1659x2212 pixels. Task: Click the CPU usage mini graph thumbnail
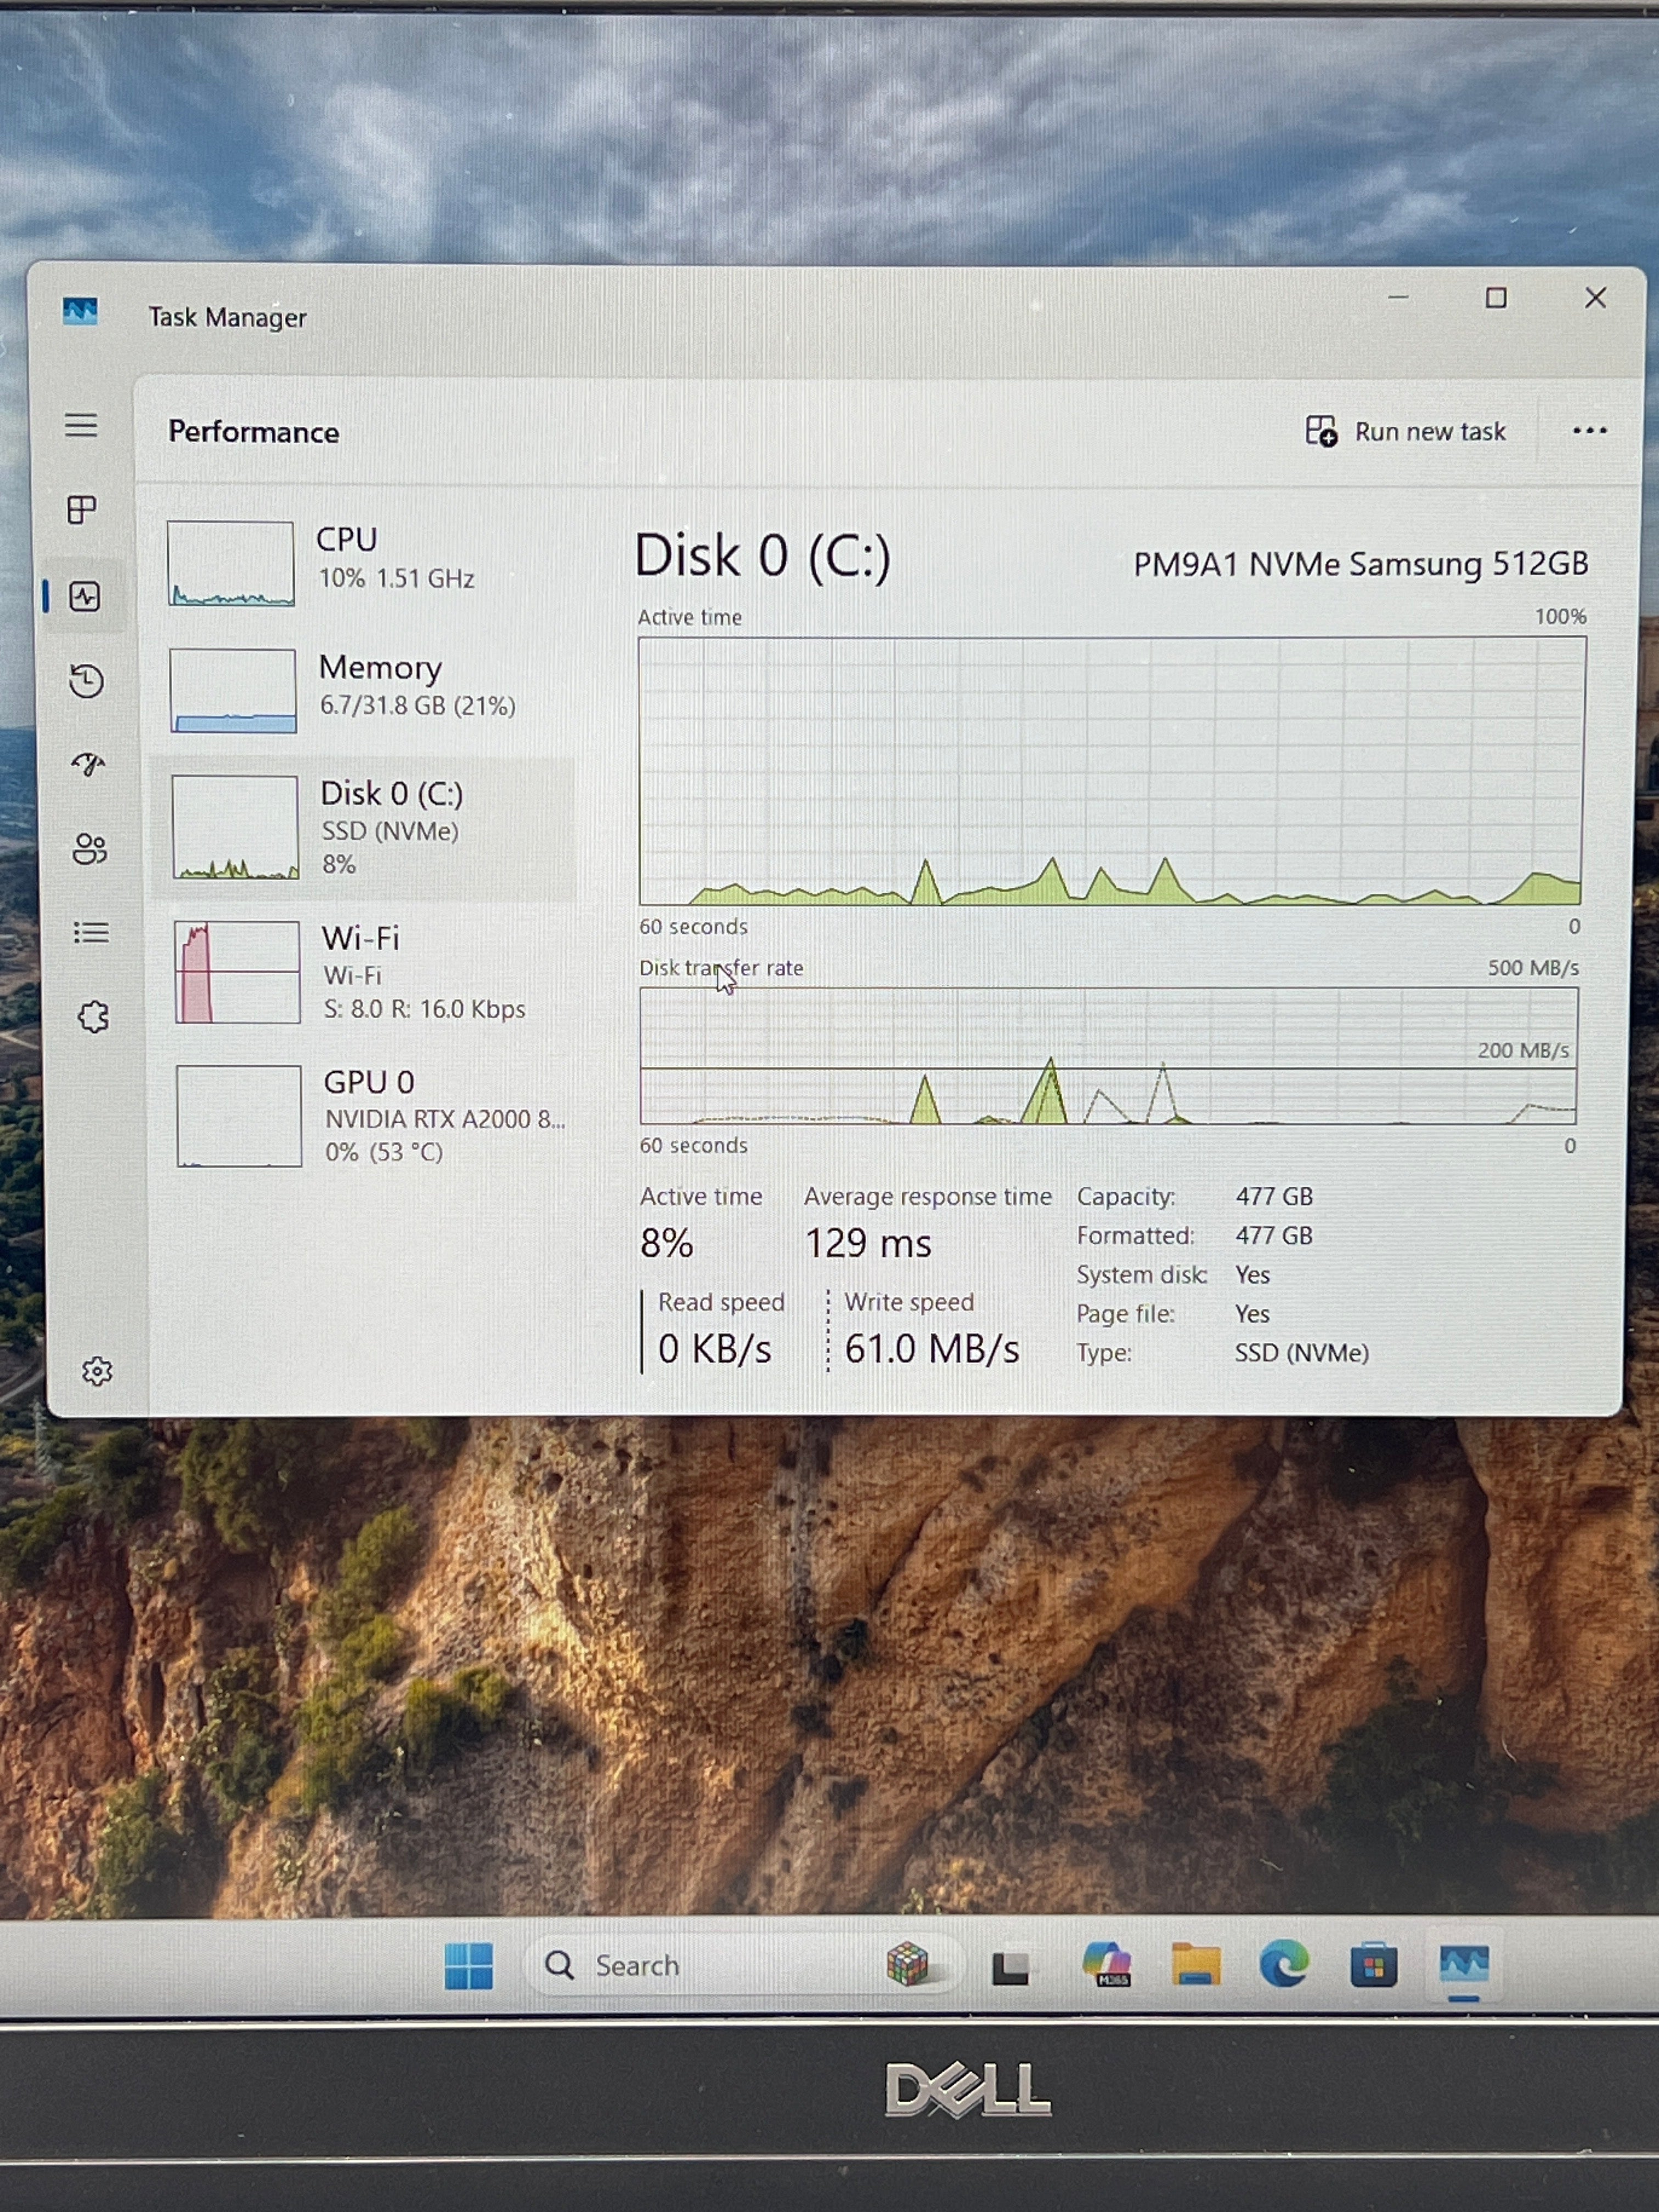tap(231, 564)
